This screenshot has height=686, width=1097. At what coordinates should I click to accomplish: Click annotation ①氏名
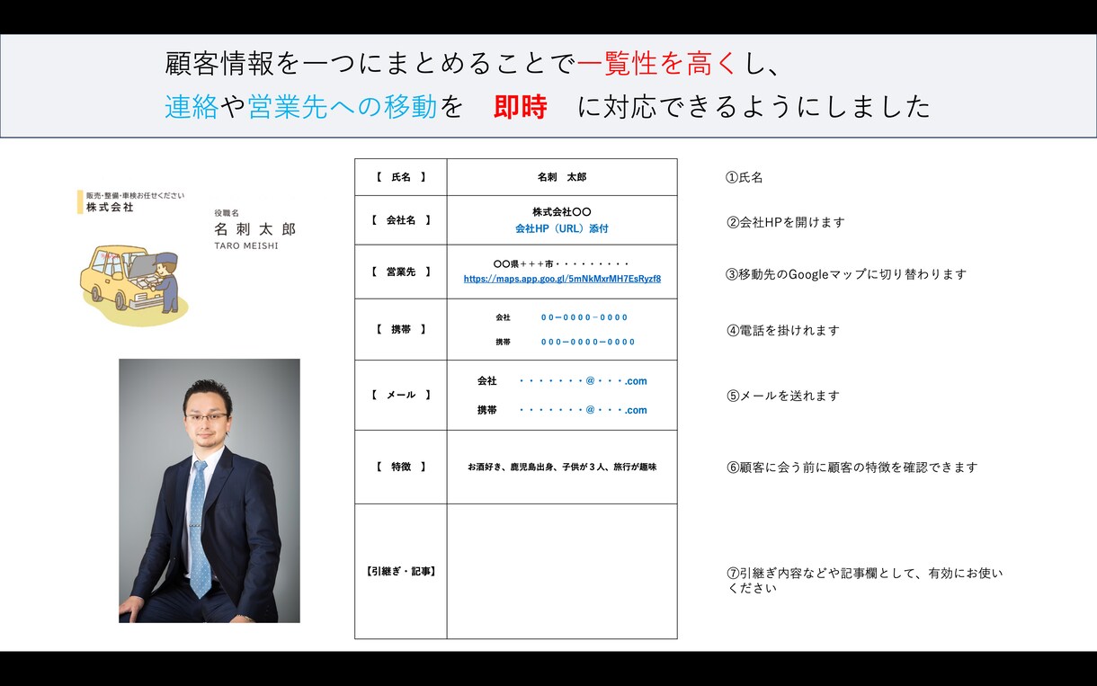click(745, 177)
